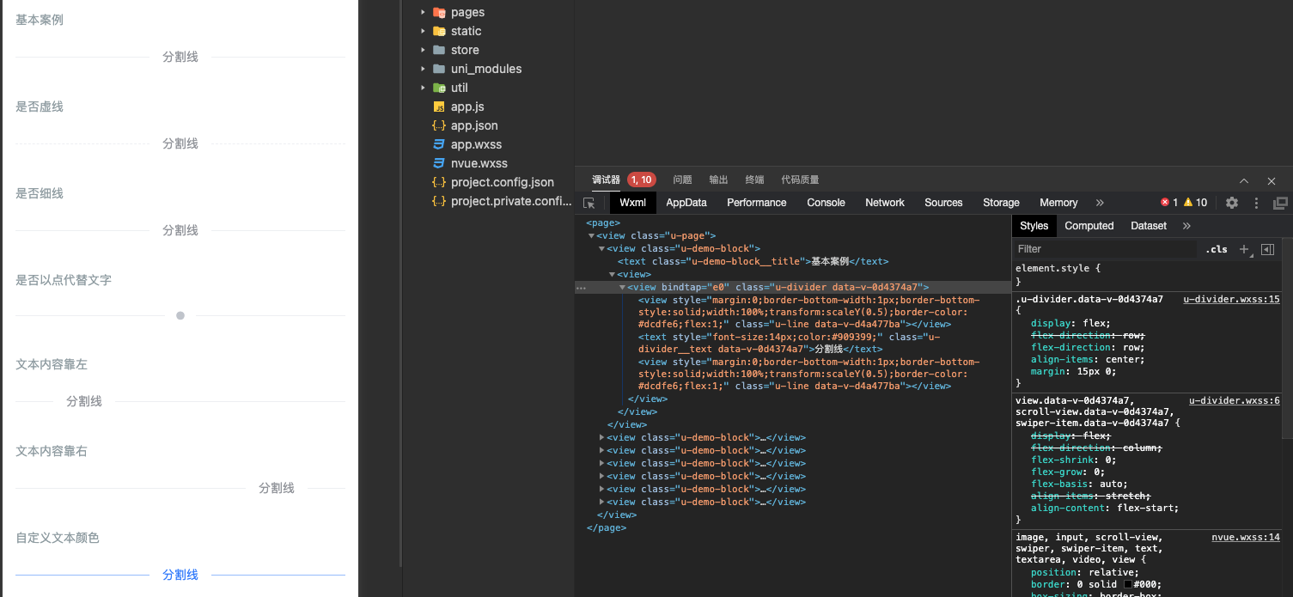This screenshot has height=597, width=1293.
Task: Click the red error count badge
Action: pyautogui.click(x=1167, y=203)
